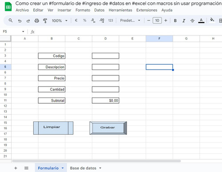Click the formula bar
222x172 pixels.
tap(129, 31)
